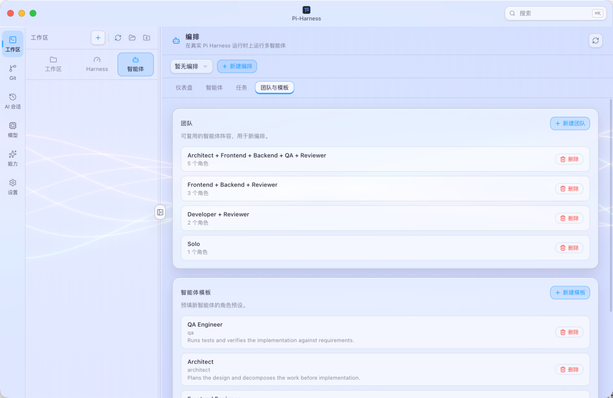
Task: Click the 新建团队 button
Action: click(570, 124)
